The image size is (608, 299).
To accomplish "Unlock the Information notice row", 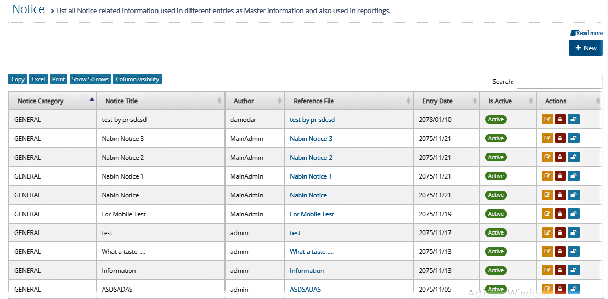I will pyautogui.click(x=573, y=270).
